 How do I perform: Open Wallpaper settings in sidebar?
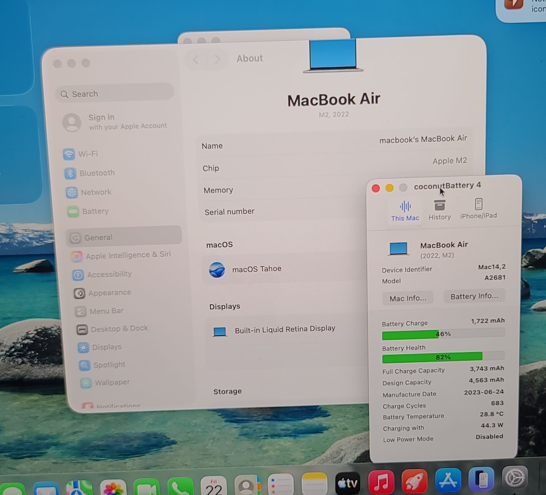point(105,382)
